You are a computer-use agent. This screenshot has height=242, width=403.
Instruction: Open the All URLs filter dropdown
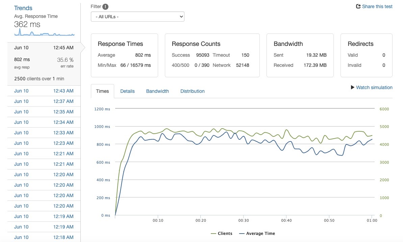137,17
